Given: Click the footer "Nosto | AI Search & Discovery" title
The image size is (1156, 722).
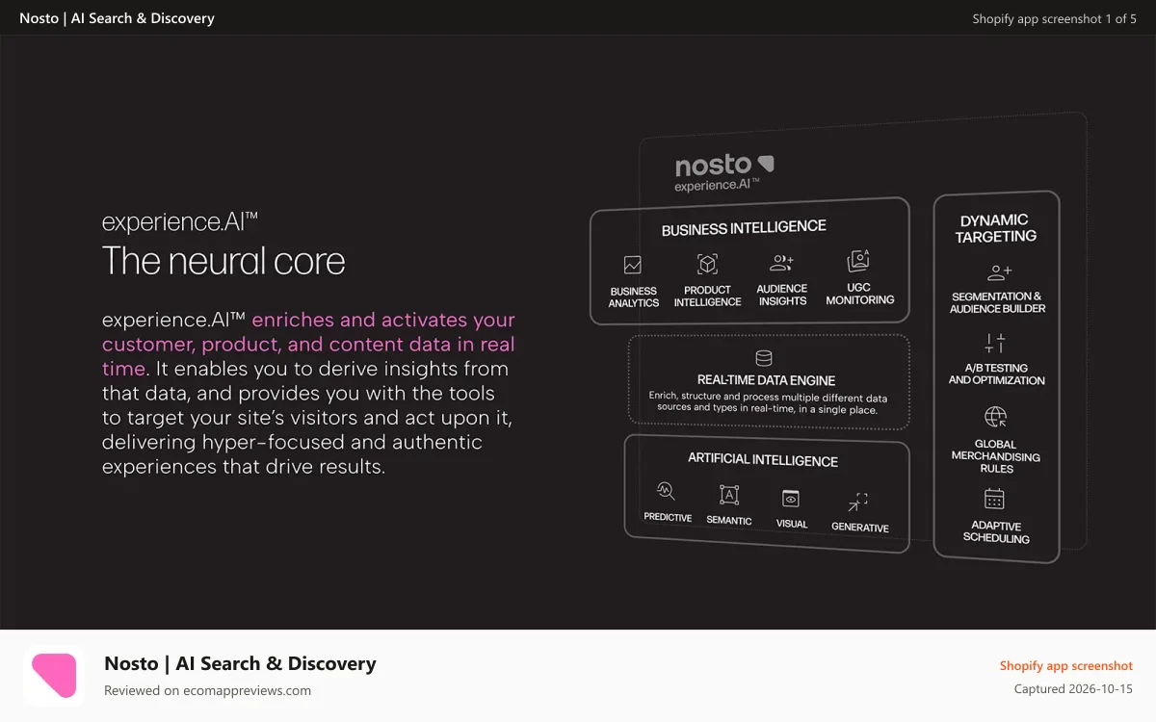Looking at the screenshot, I should pyautogui.click(x=240, y=663).
